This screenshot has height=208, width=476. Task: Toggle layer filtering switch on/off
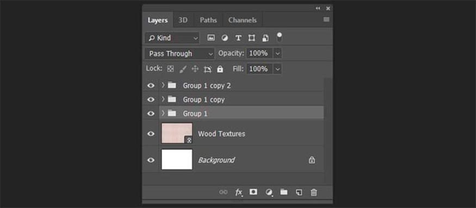[x=279, y=38]
